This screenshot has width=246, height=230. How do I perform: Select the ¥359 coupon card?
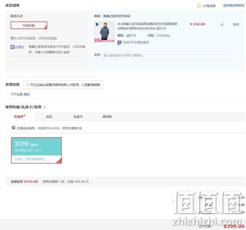(36, 151)
